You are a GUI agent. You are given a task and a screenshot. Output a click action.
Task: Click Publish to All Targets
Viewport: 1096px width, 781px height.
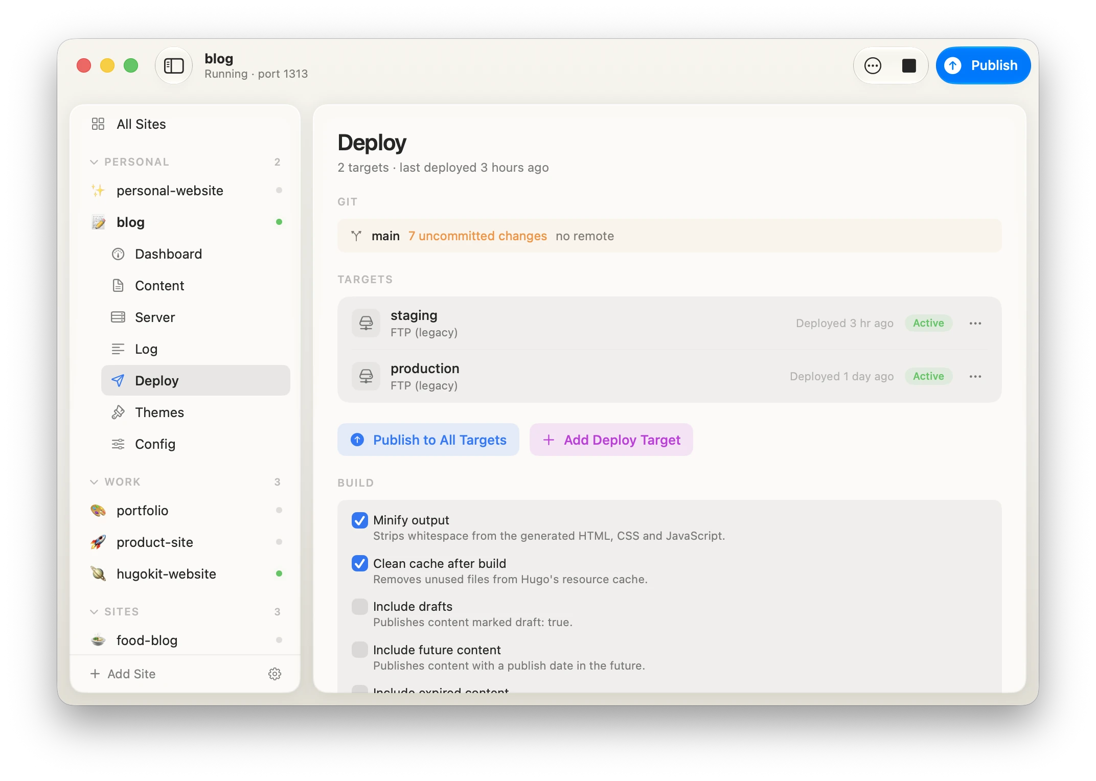428,440
